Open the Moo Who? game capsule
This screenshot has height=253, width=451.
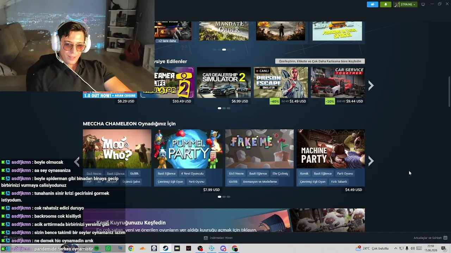[x=117, y=149]
